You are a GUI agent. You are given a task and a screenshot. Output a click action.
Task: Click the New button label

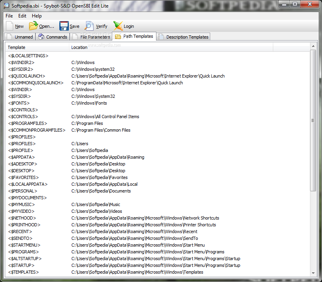pos(19,26)
